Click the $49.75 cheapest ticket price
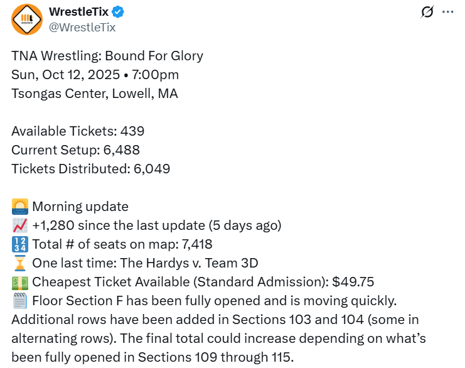465x368 pixels. [x=353, y=281]
